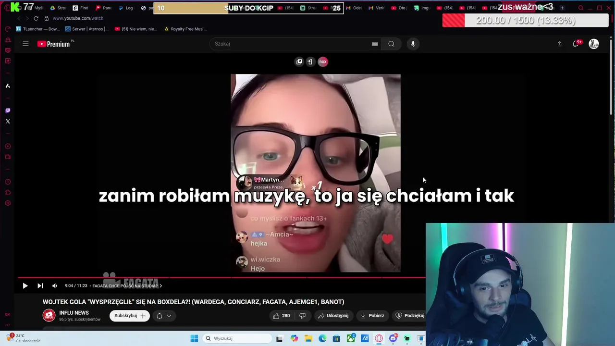Mute the video with speaker icon
Screen dimensions: 615x346
pos(54,285)
